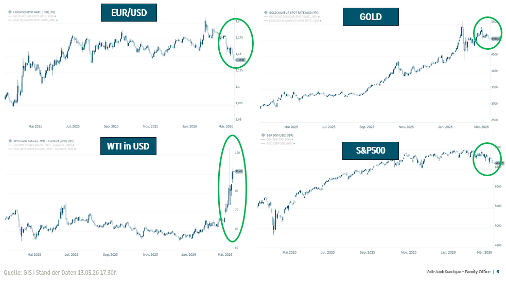Click the dot after EGD GOLD XAU/EUR
Image resolution: width=506 pixels, height=281 pixels.
(x=320, y=21)
